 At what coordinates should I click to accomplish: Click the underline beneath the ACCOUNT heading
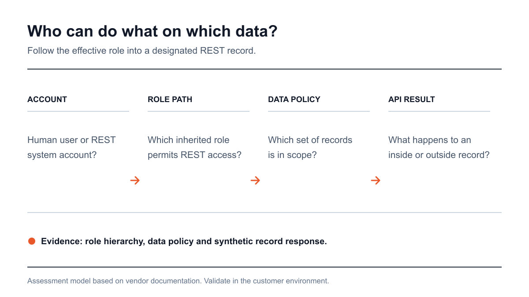point(78,111)
